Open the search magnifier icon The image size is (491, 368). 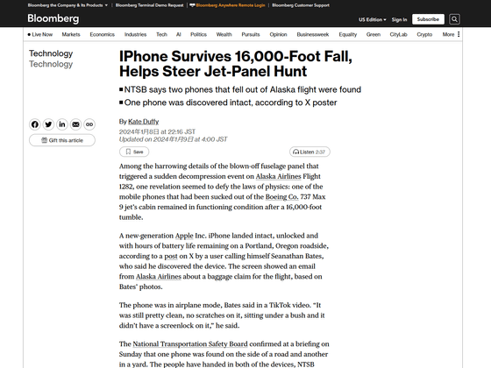(454, 19)
